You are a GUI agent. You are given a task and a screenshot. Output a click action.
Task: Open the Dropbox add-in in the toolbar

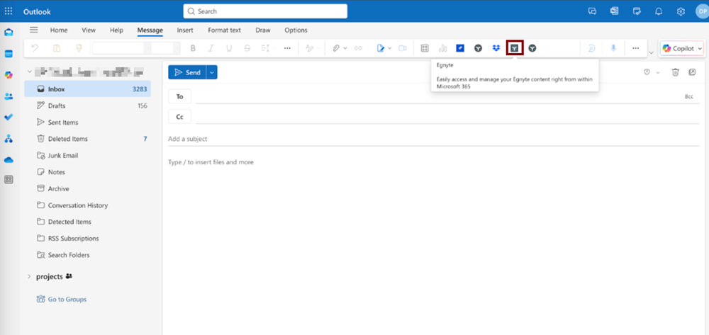click(496, 48)
